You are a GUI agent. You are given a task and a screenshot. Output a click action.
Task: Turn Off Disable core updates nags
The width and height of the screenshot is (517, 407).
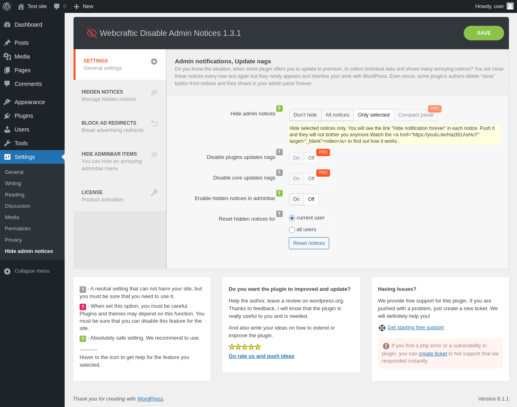(x=311, y=179)
